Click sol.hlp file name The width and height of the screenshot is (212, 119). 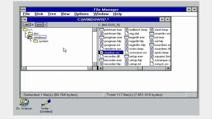pos(159,41)
